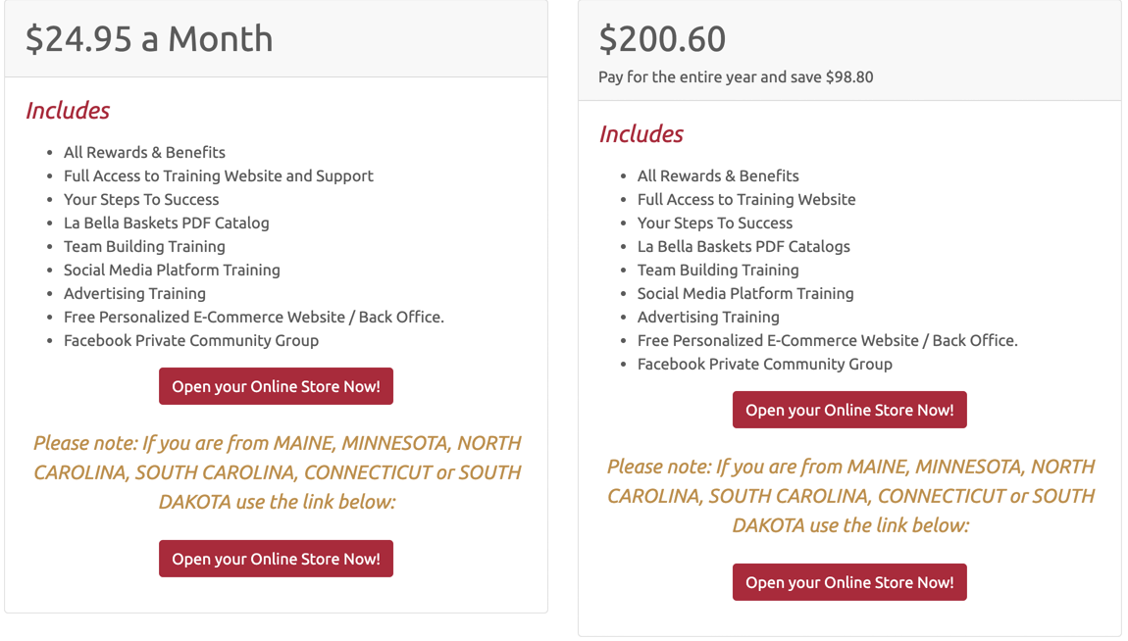Click the "Please note" states message in the yearly plan

[851, 496]
